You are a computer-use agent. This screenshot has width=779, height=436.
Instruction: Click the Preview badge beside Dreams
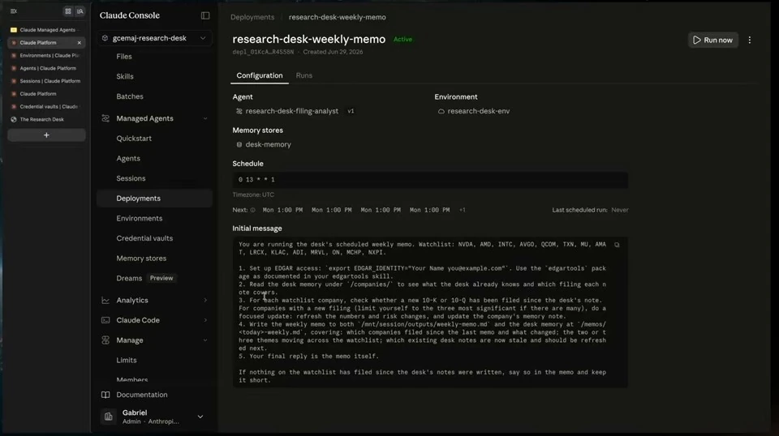pos(161,278)
